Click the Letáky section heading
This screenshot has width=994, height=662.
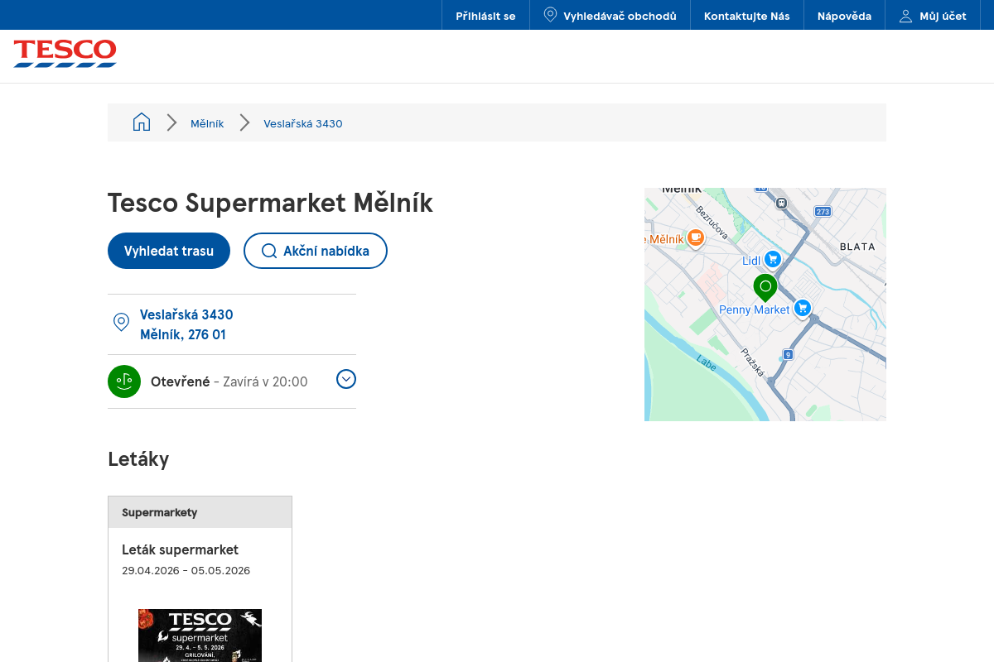138,459
